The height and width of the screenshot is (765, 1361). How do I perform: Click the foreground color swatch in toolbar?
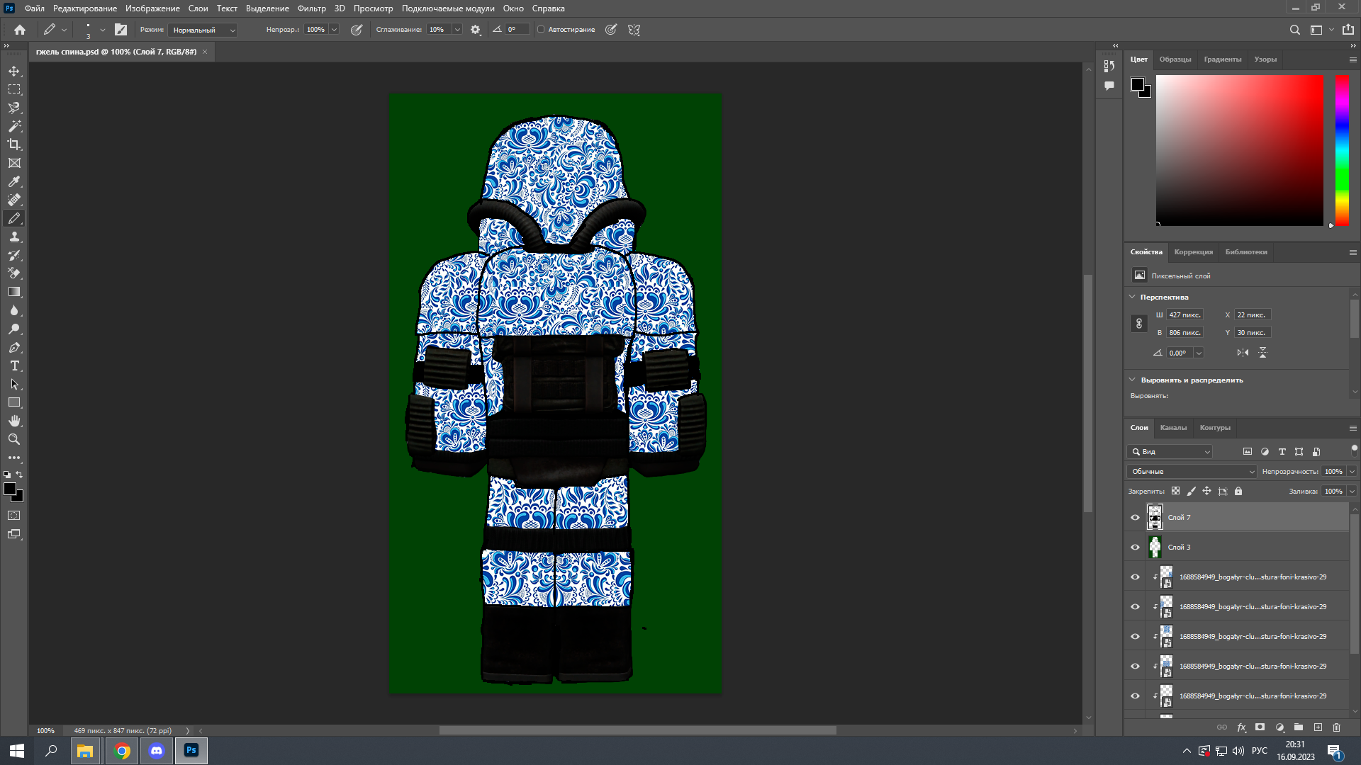[x=10, y=489]
